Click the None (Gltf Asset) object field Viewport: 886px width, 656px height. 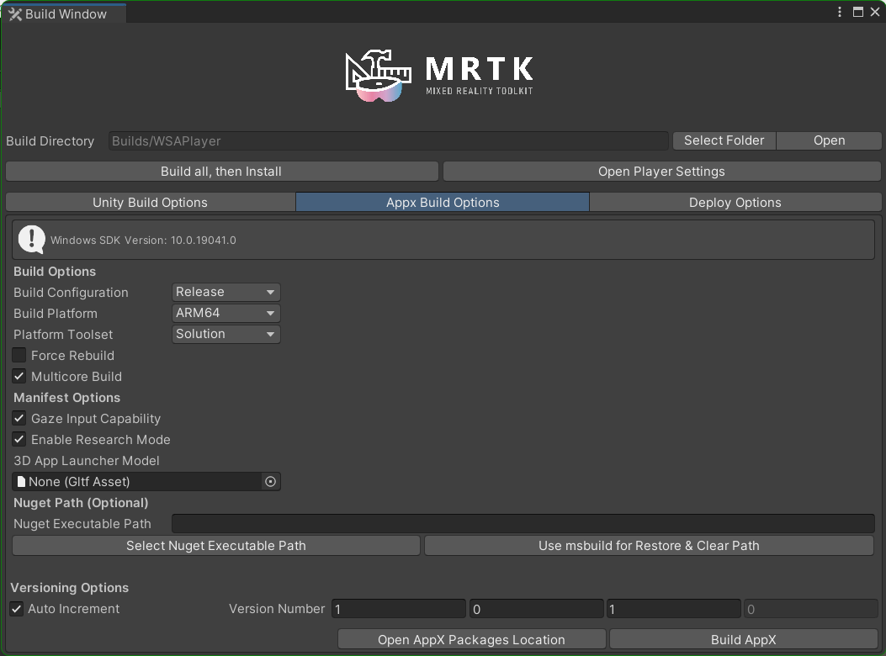(146, 481)
